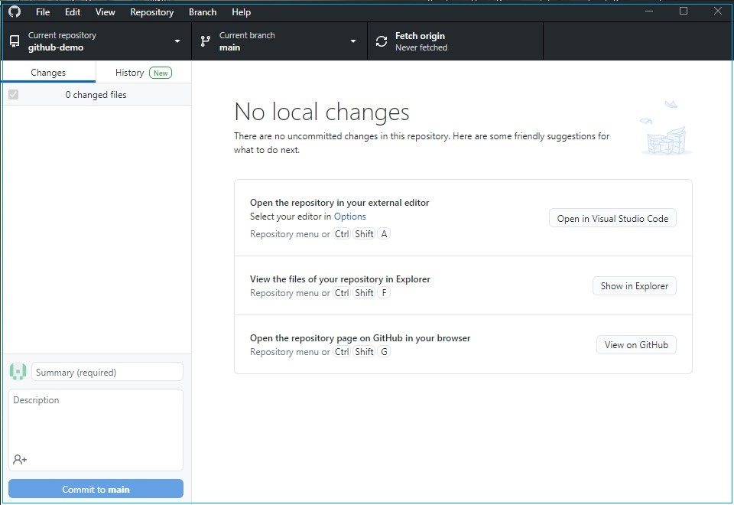
Task: Click the GitHub octocat logo icon
Action: point(15,11)
